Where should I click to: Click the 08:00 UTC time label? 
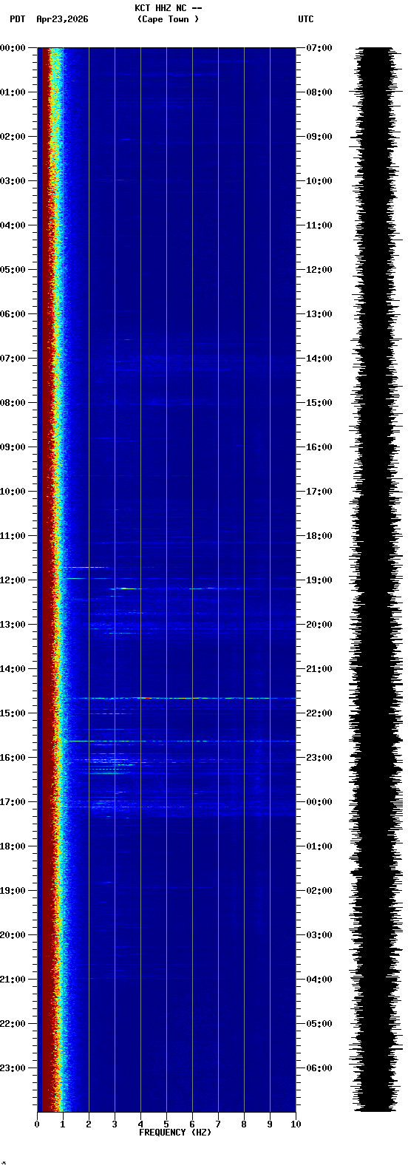point(319,92)
